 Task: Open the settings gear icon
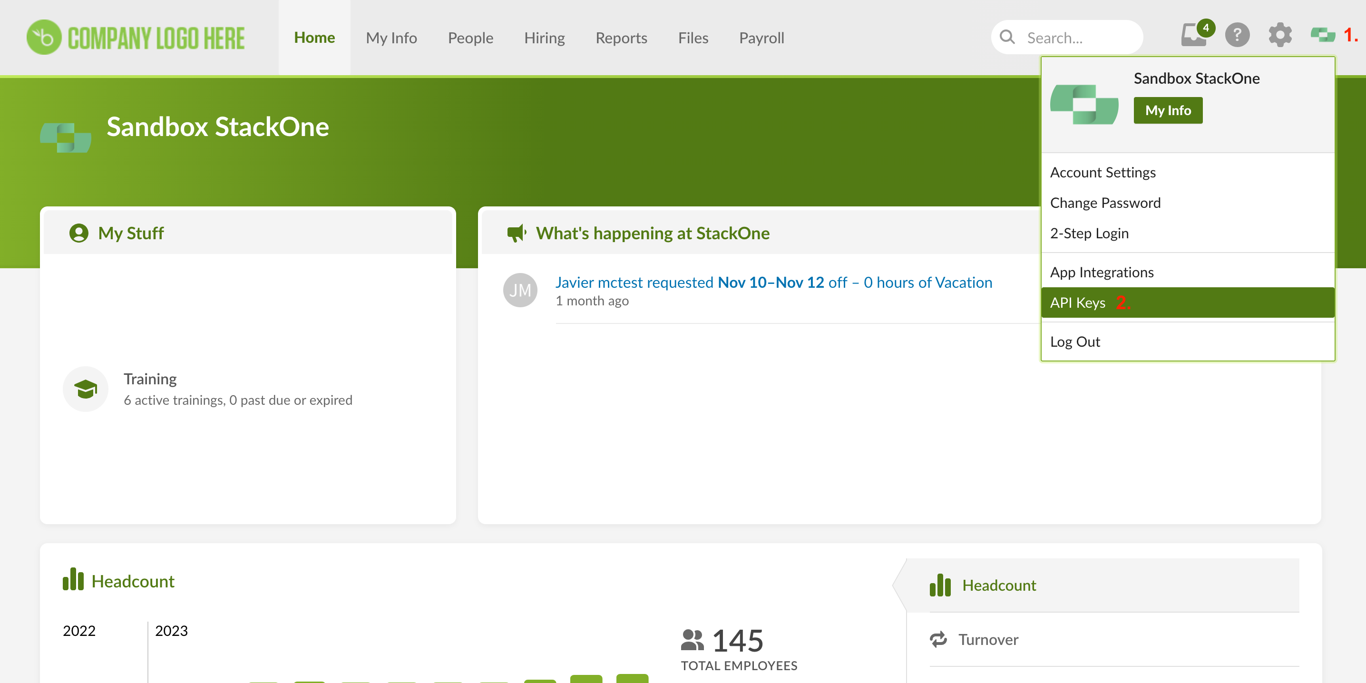pos(1279,36)
